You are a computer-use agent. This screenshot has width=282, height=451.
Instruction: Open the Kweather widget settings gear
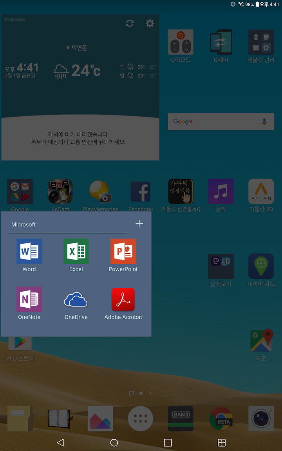point(150,23)
